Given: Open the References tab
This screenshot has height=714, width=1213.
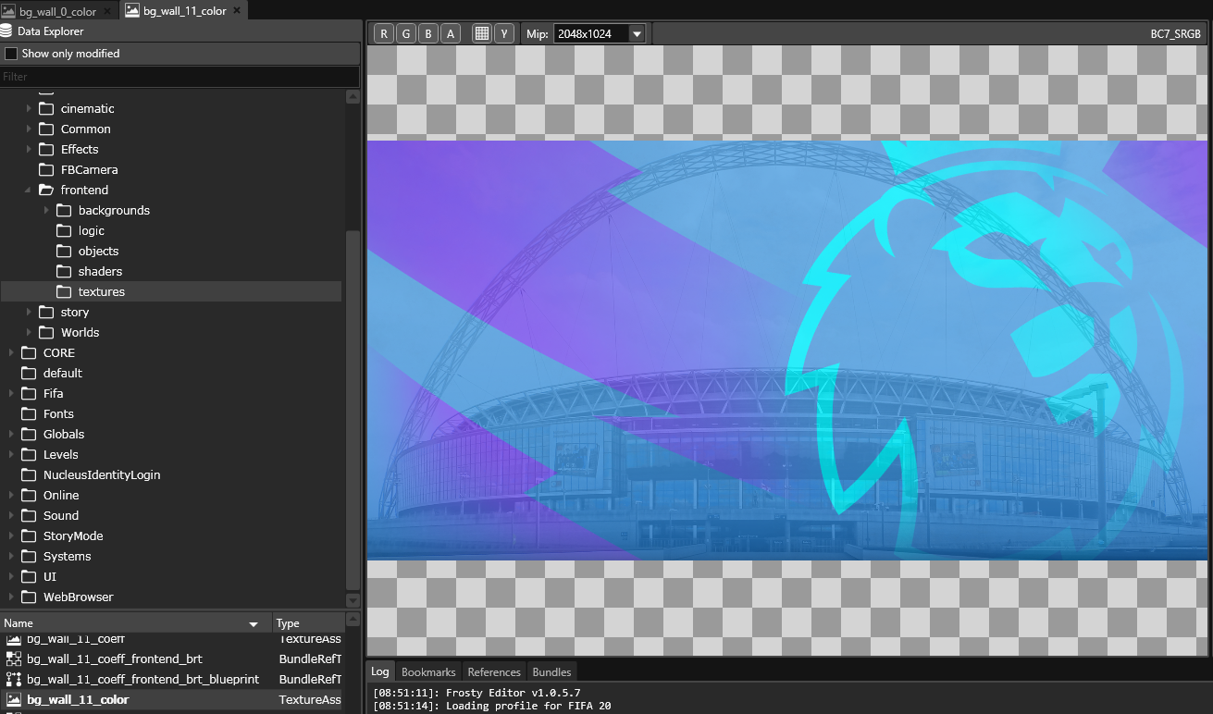Looking at the screenshot, I should coord(494,671).
